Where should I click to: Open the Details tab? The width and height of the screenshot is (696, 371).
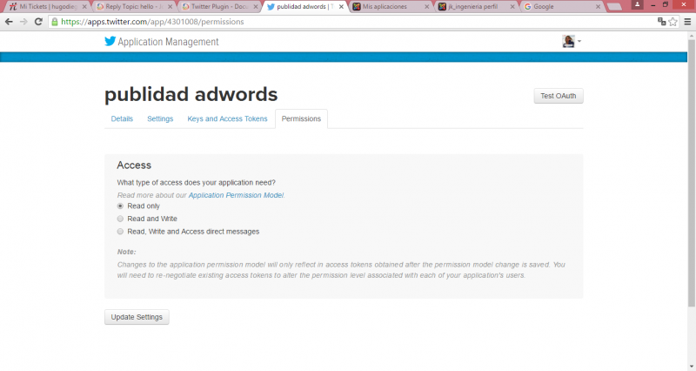(x=122, y=118)
